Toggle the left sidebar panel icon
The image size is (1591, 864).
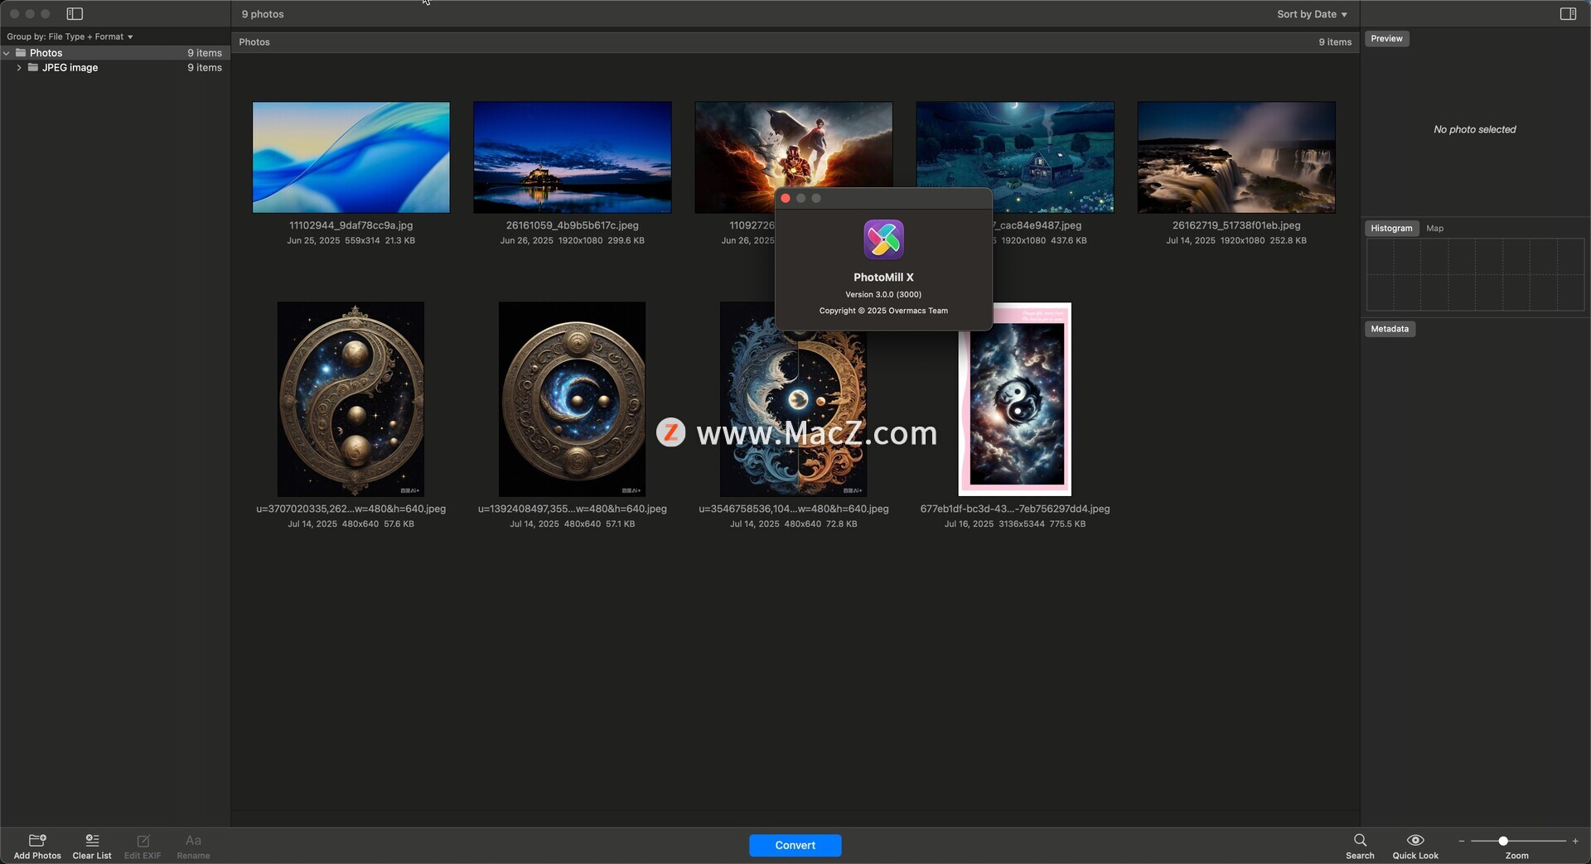[x=75, y=14]
